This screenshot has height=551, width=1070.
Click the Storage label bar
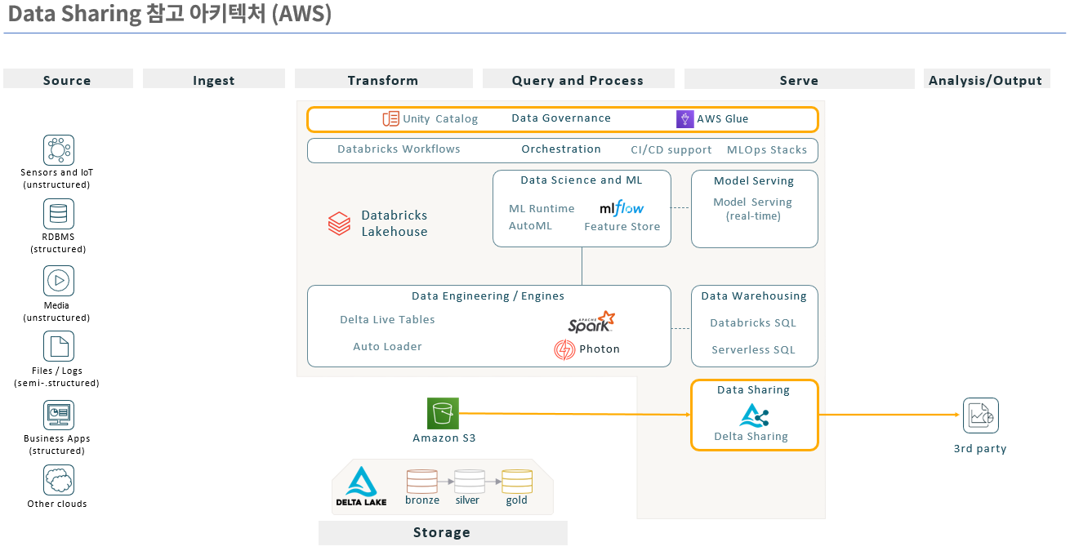pyautogui.click(x=442, y=533)
